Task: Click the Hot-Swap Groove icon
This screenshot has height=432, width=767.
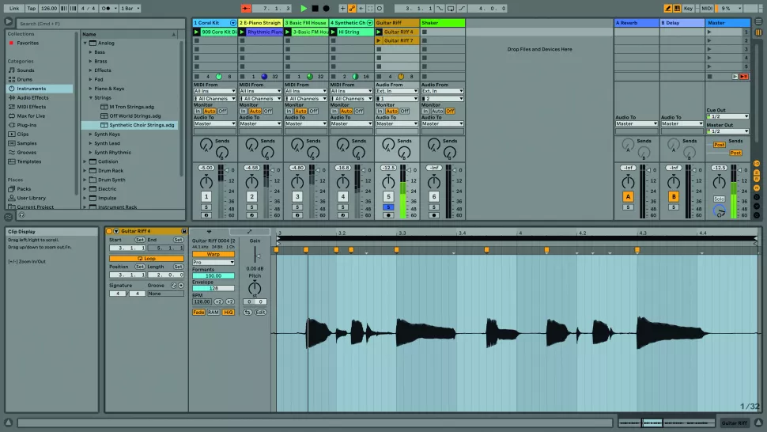Action: [173, 285]
